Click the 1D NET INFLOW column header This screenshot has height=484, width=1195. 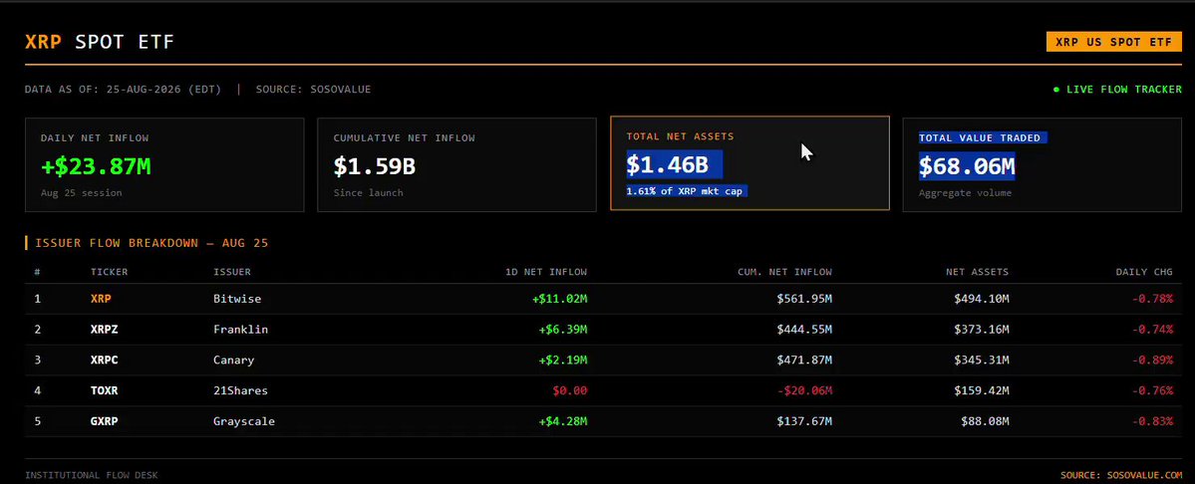pos(546,272)
